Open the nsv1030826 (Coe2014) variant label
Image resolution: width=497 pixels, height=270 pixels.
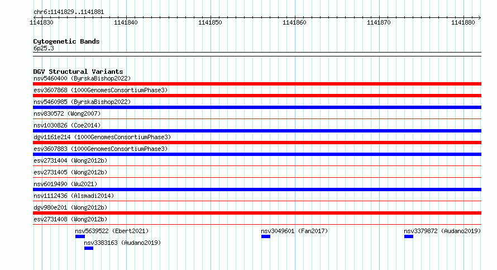point(67,125)
